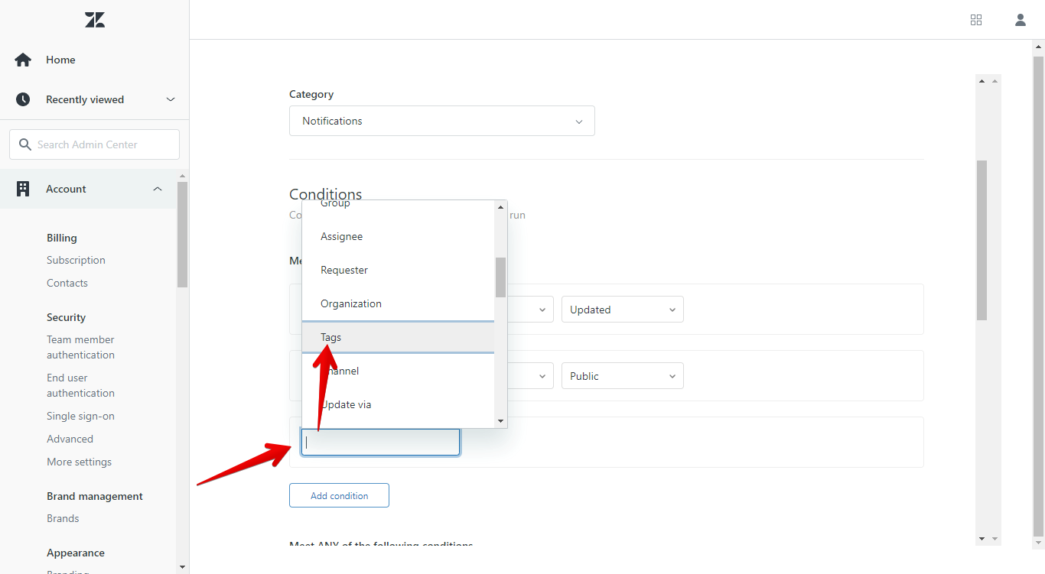1045x574 pixels.
Task: Open the Zendesk products grid icon
Action: 976,20
